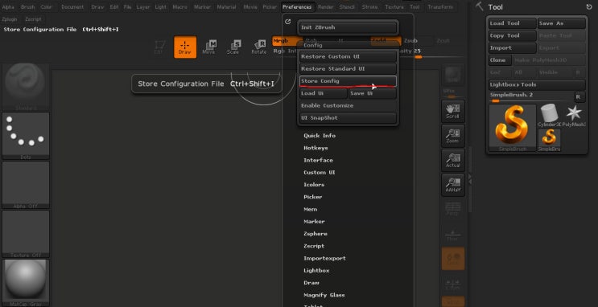Expand the Zsphere section
This screenshot has width=598, height=307.
[315, 234]
